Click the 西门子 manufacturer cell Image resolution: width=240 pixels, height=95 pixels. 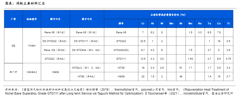(13, 72)
